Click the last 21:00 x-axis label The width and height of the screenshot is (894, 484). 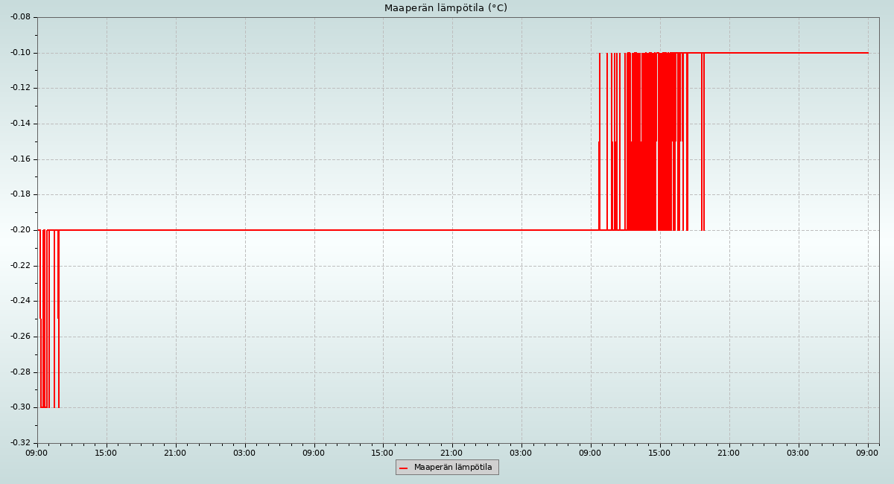click(x=729, y=453)
